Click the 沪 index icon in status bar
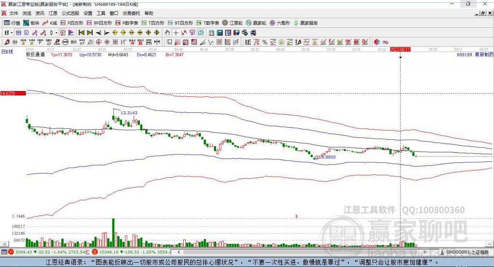Screen dimensions: 494x267 tap(11, 252)
